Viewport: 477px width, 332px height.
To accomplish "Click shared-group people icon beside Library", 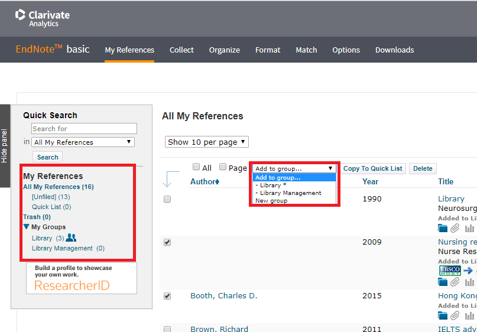I will click(x=71, y=237).
